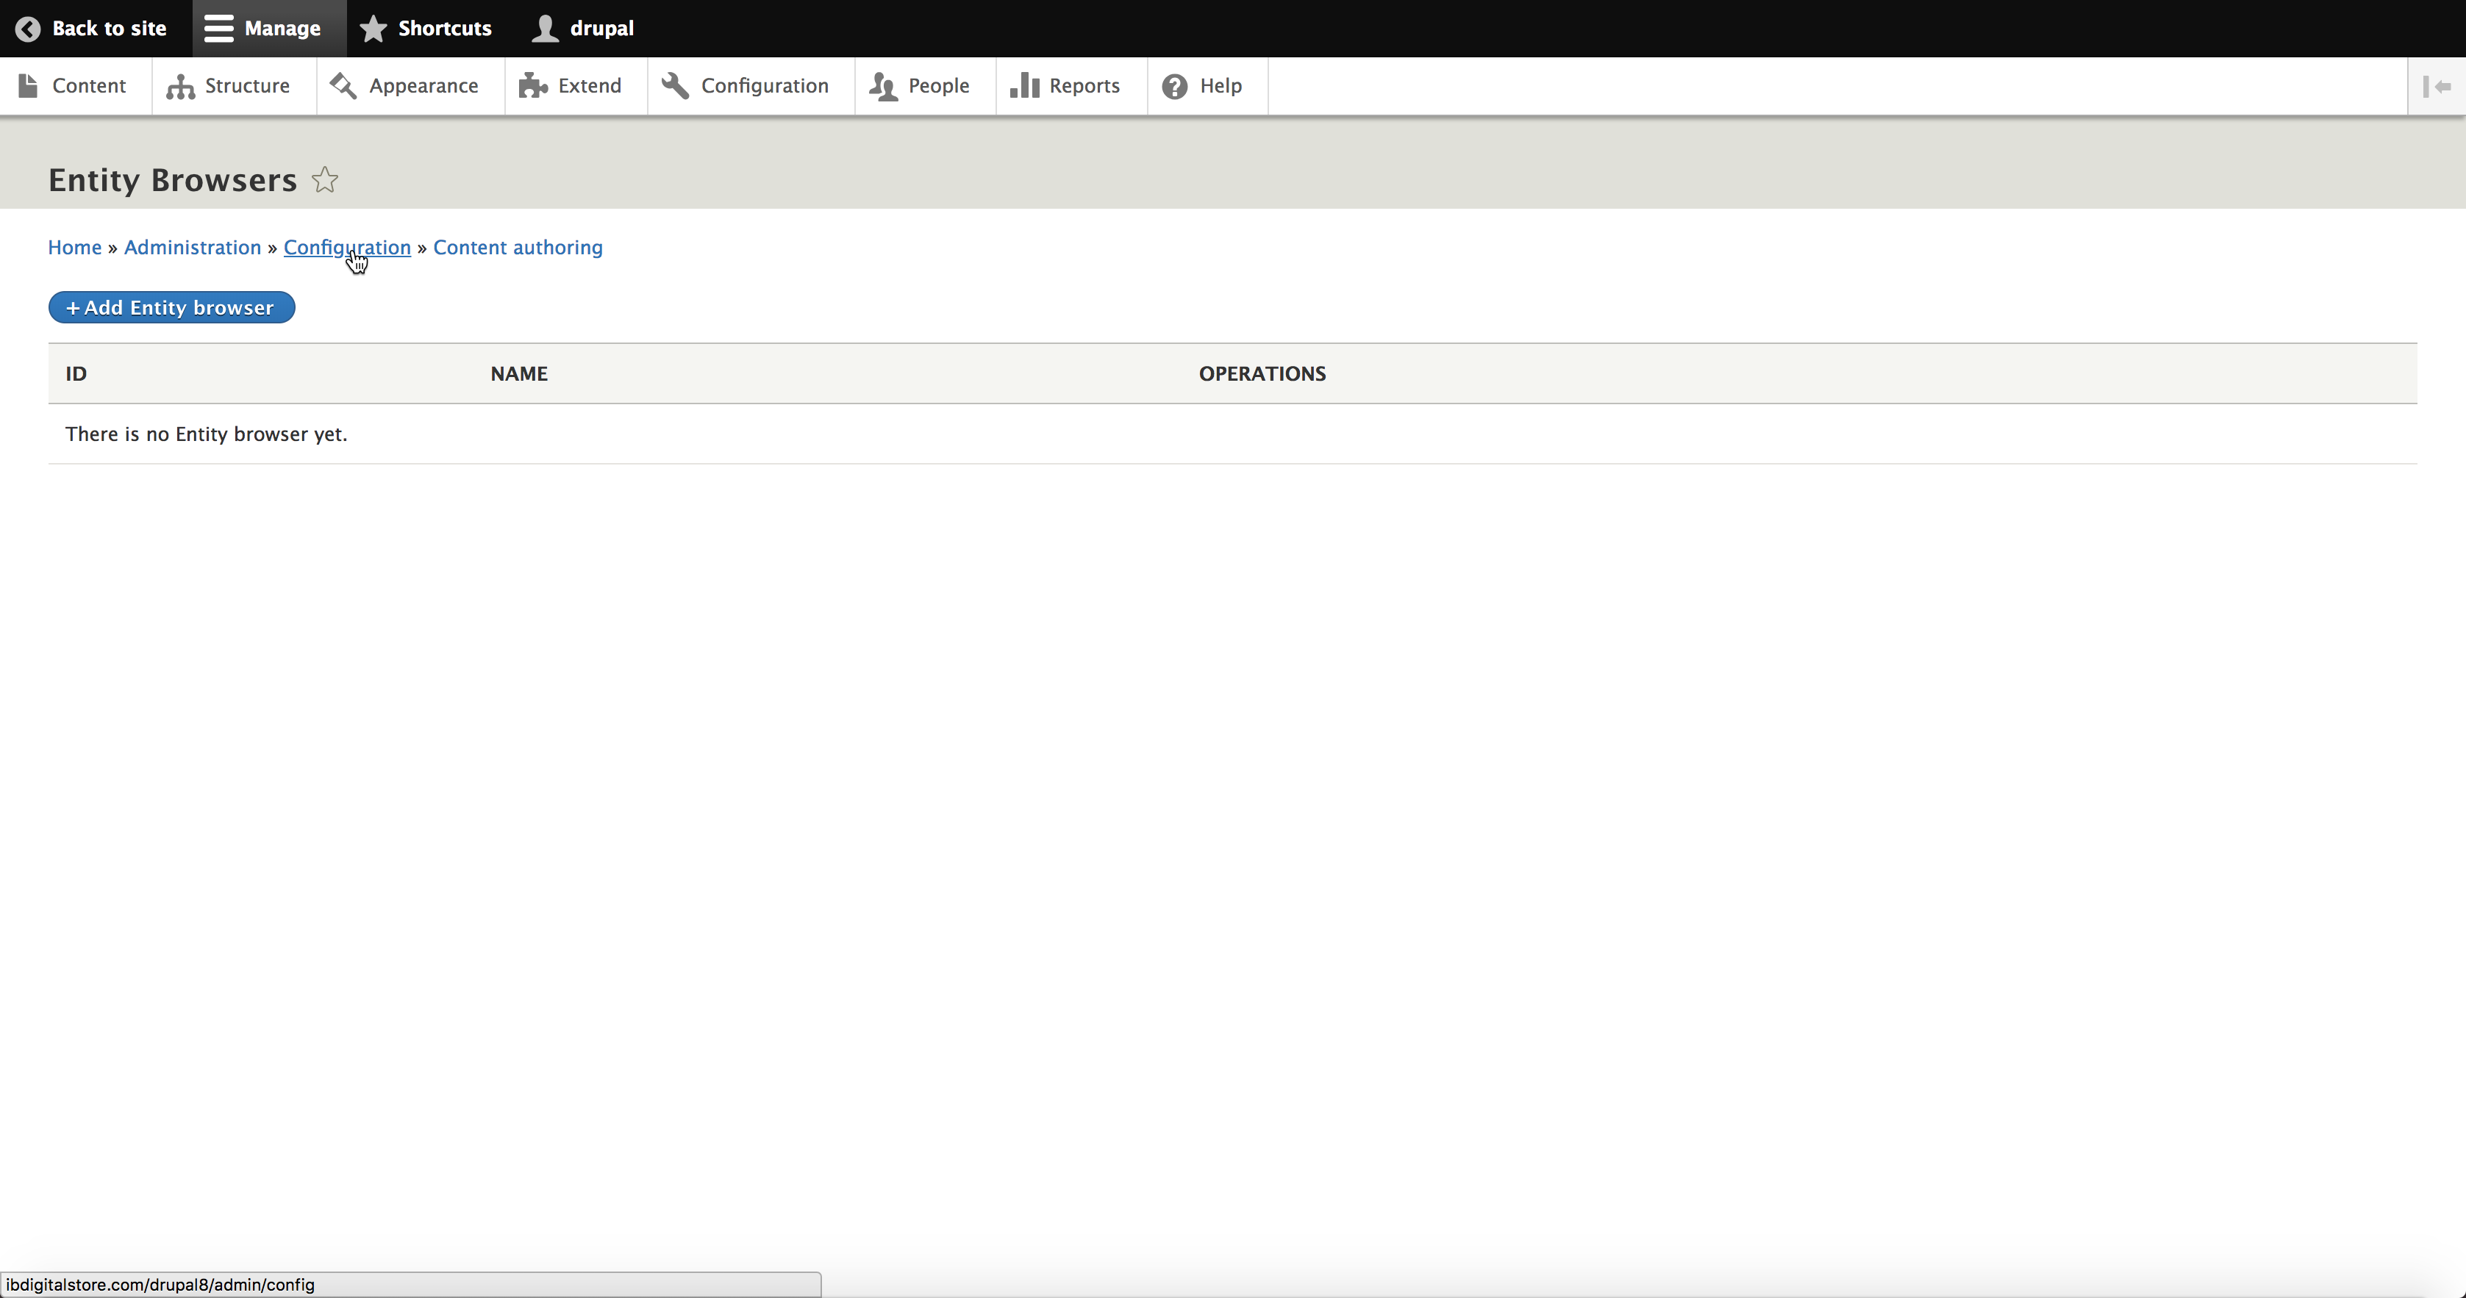Click the Back to site arrow icon

click(x=28, y=29)
